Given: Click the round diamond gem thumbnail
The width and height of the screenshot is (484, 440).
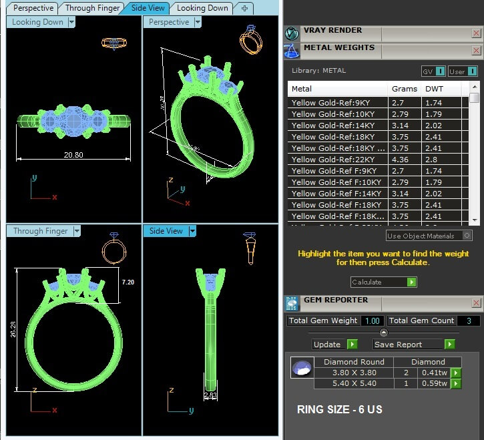Looking at the screenshot, I should (x=301, y=368).
